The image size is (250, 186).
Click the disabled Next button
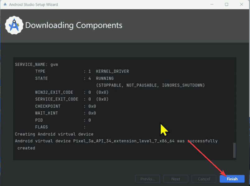point(176,179)
